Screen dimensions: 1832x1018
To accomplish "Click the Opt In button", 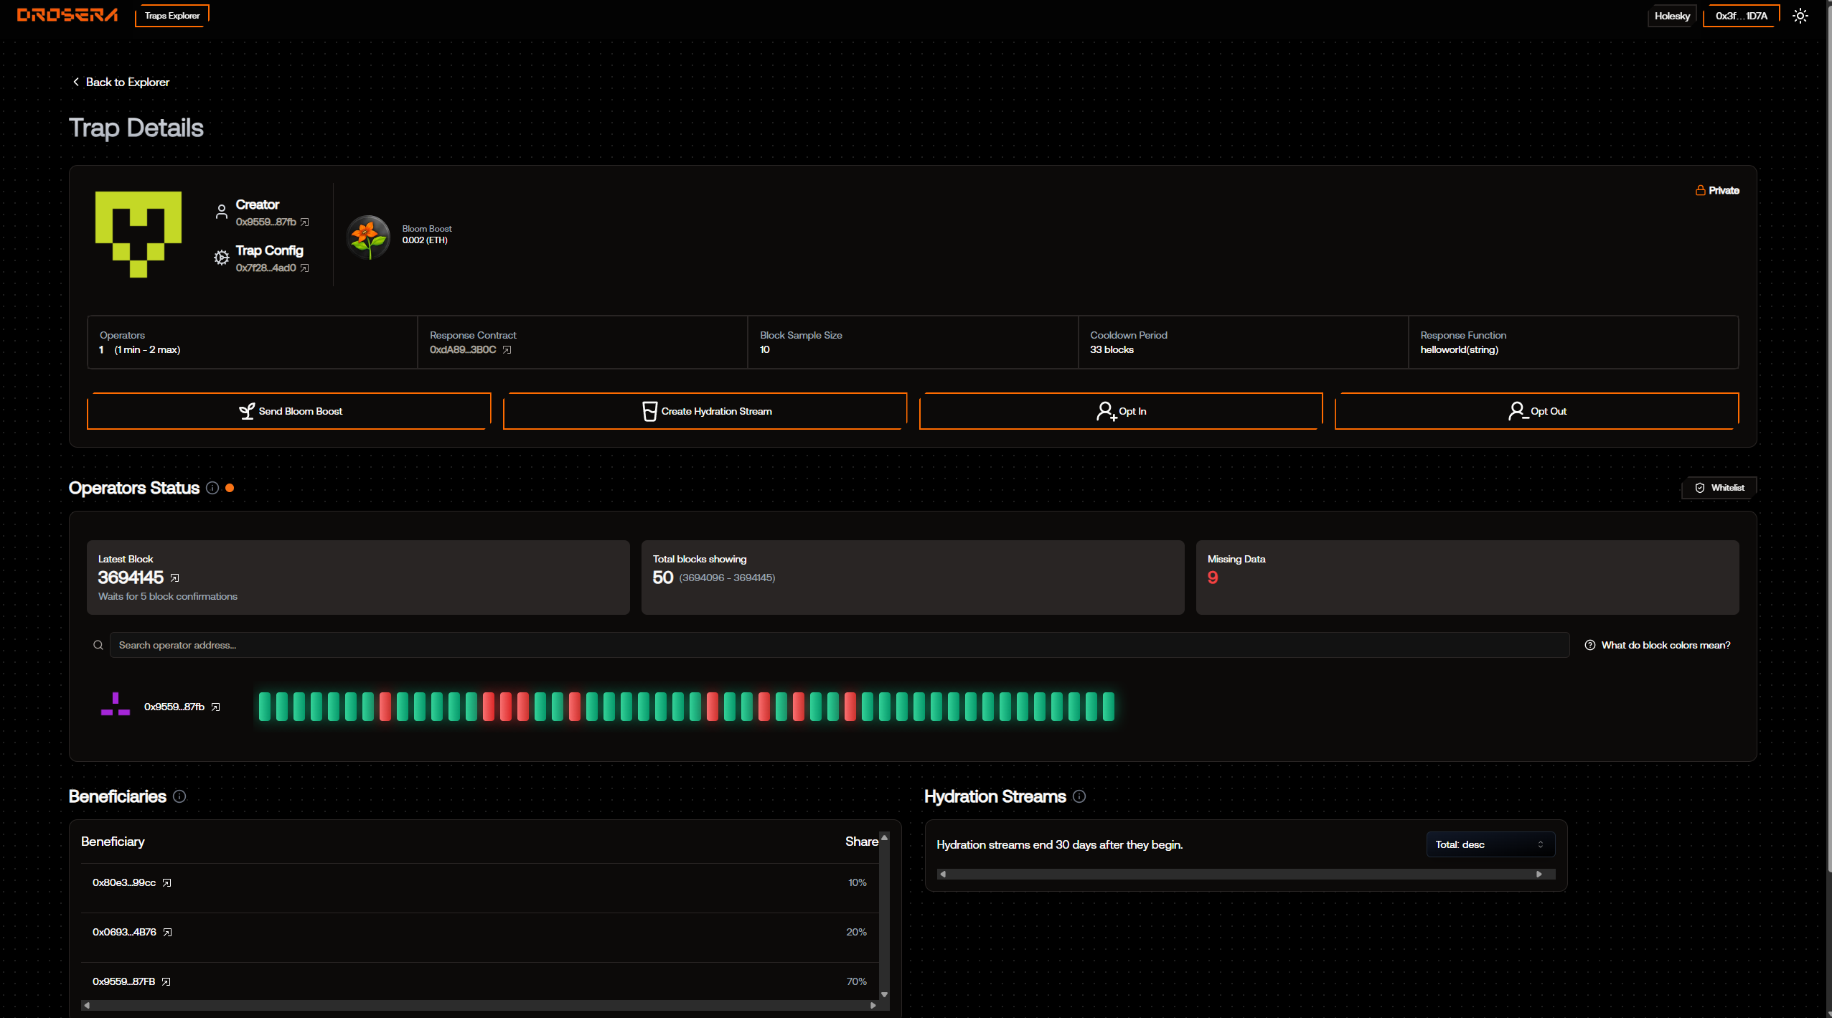I will pyautogui.click(x=1121, y=411).
